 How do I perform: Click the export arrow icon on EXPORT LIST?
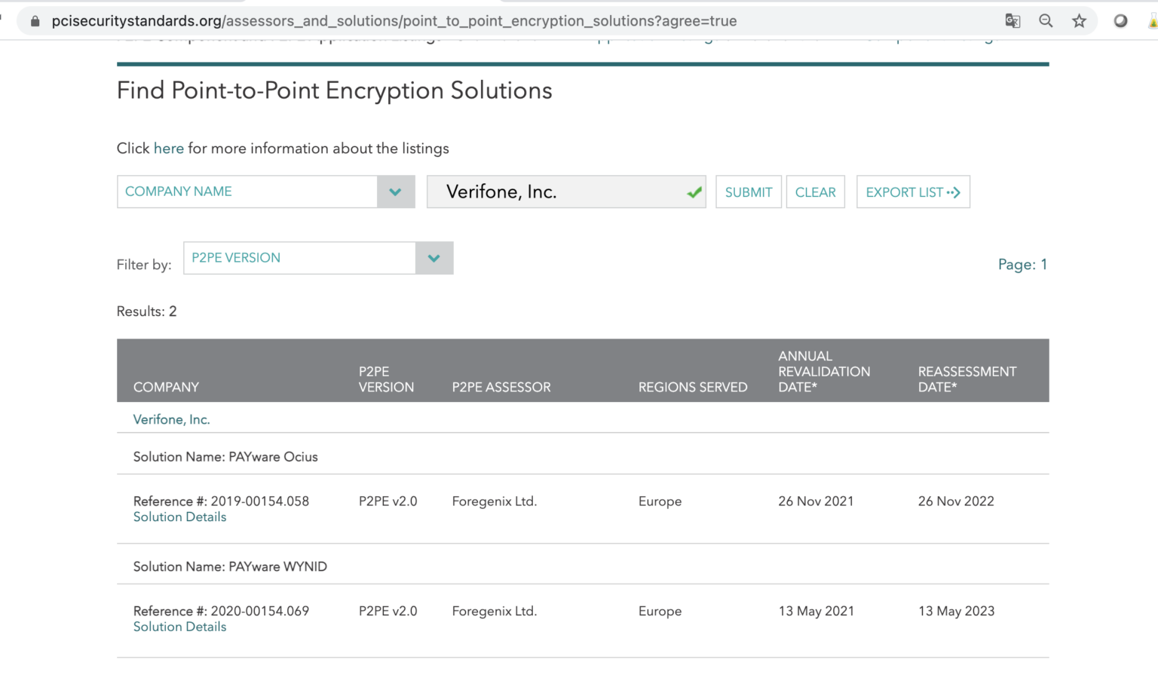[x=952, y=192]
